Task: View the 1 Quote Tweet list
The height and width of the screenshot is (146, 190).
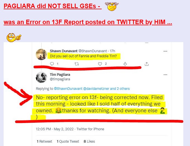Action: (68, 142)
